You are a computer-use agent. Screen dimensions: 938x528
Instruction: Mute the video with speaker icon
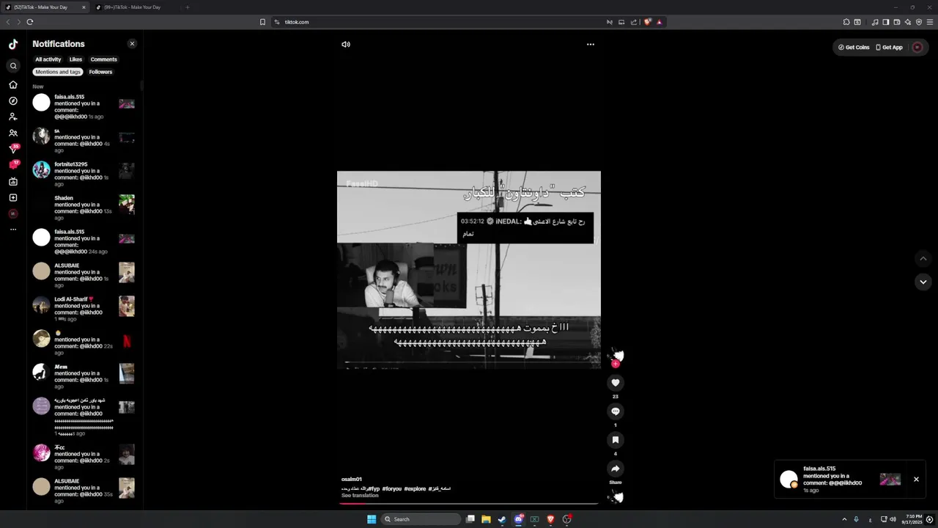[x=346, y=44]
